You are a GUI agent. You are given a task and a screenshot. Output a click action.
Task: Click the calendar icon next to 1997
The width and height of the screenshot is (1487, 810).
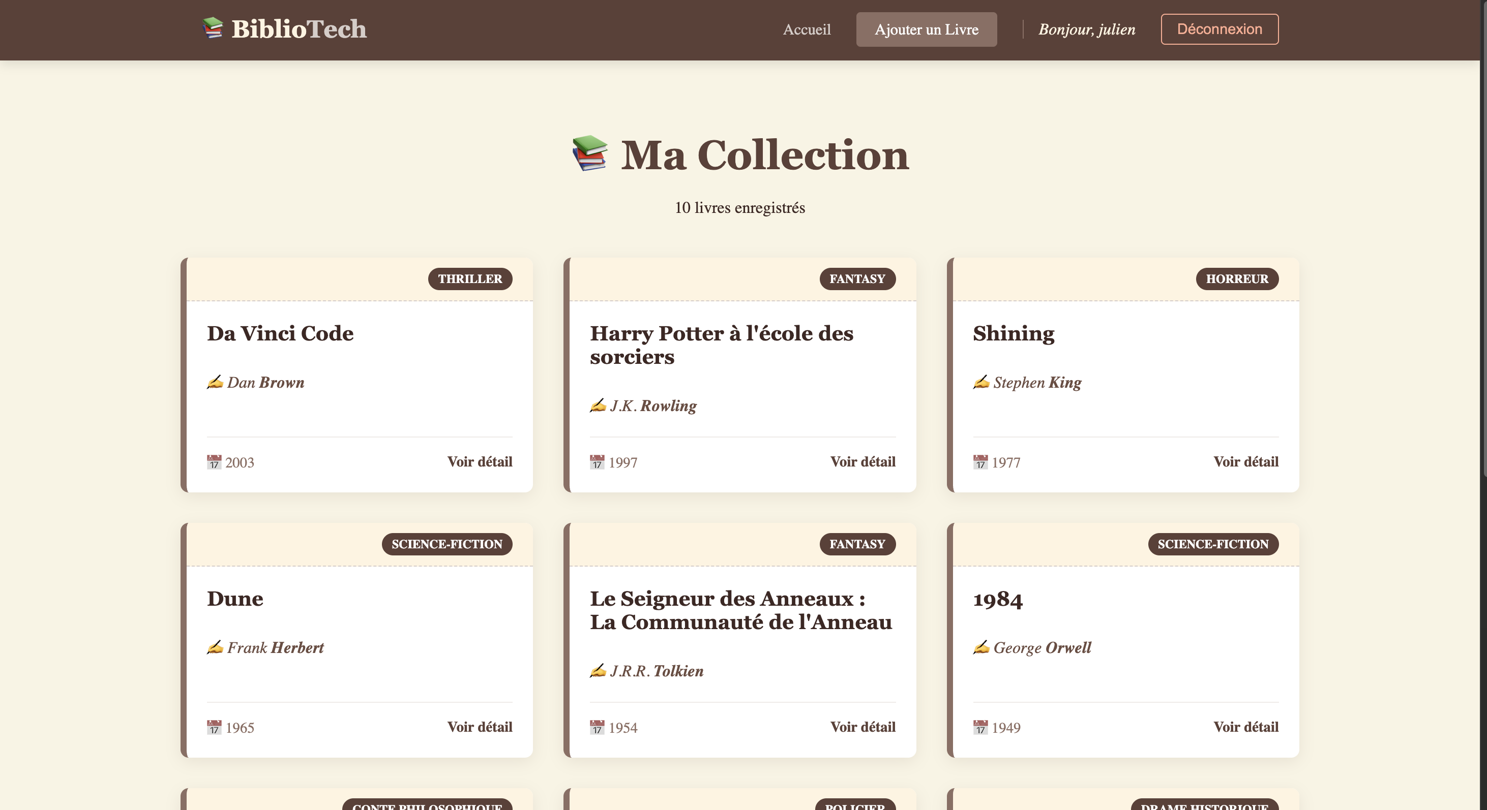click(x=597, y=462)
